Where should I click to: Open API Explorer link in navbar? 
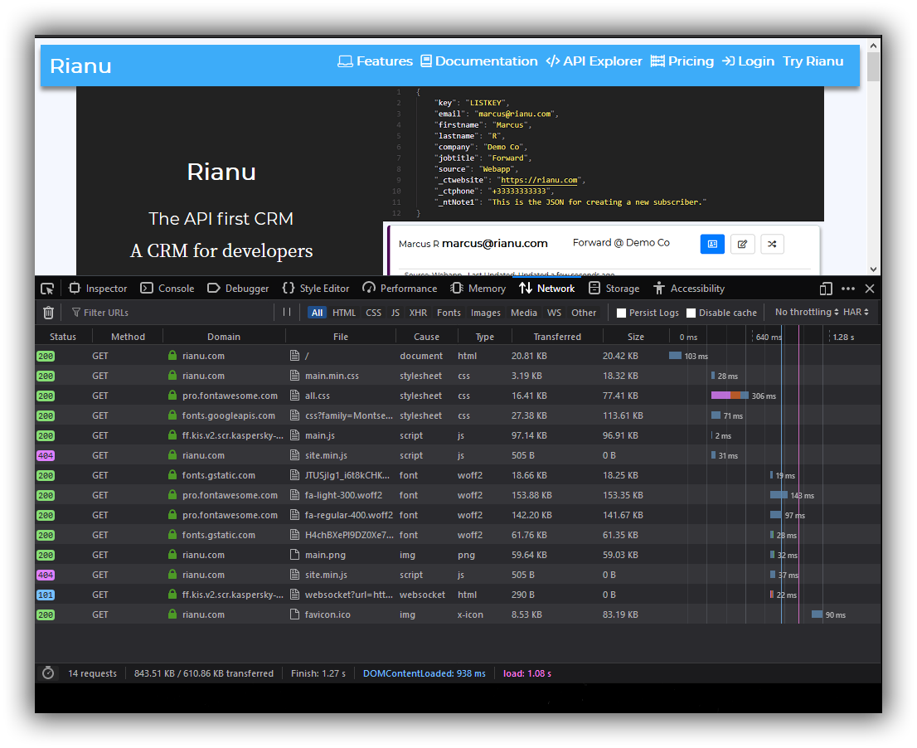[594, 61]
